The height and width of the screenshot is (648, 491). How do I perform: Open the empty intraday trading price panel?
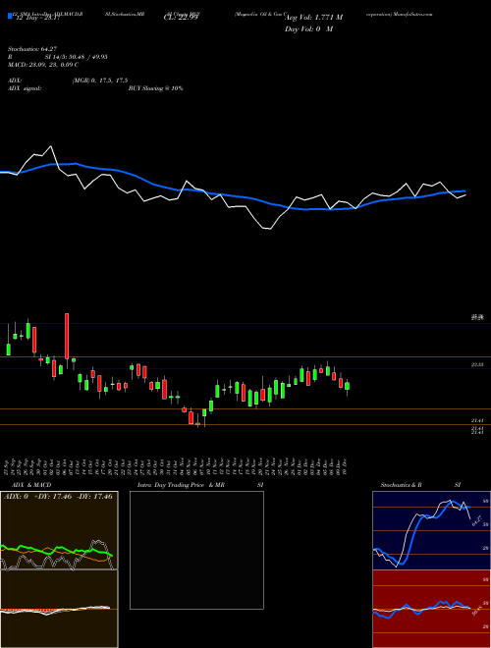(x=196, y=550)
